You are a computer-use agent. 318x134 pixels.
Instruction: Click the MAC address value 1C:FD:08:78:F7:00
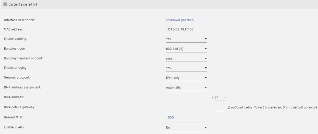[x=180, y=29]
